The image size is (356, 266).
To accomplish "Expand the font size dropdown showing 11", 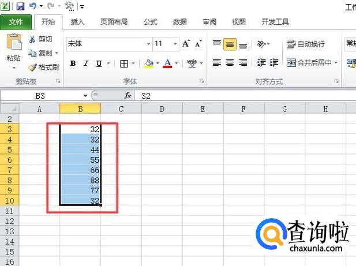I will [x=174, y=44].
